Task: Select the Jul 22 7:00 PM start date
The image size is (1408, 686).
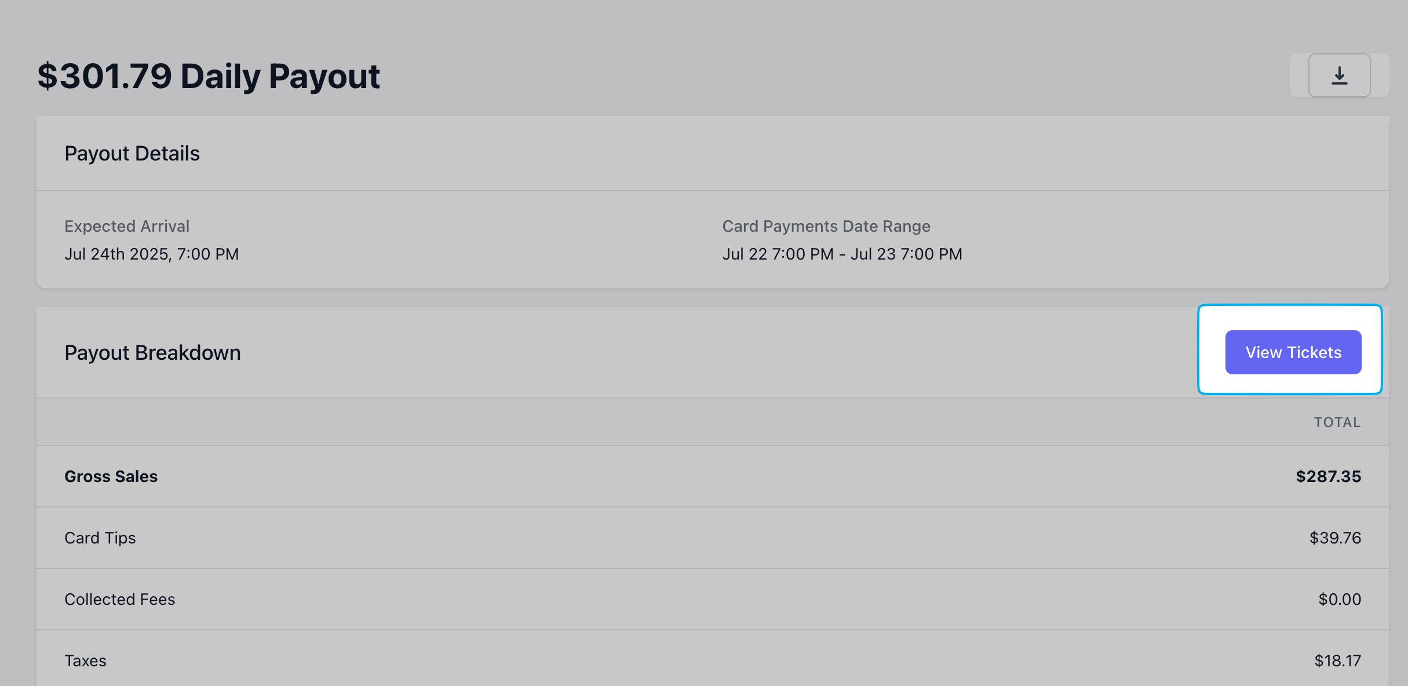Action: pyautogui.click(x=778, y=254)
